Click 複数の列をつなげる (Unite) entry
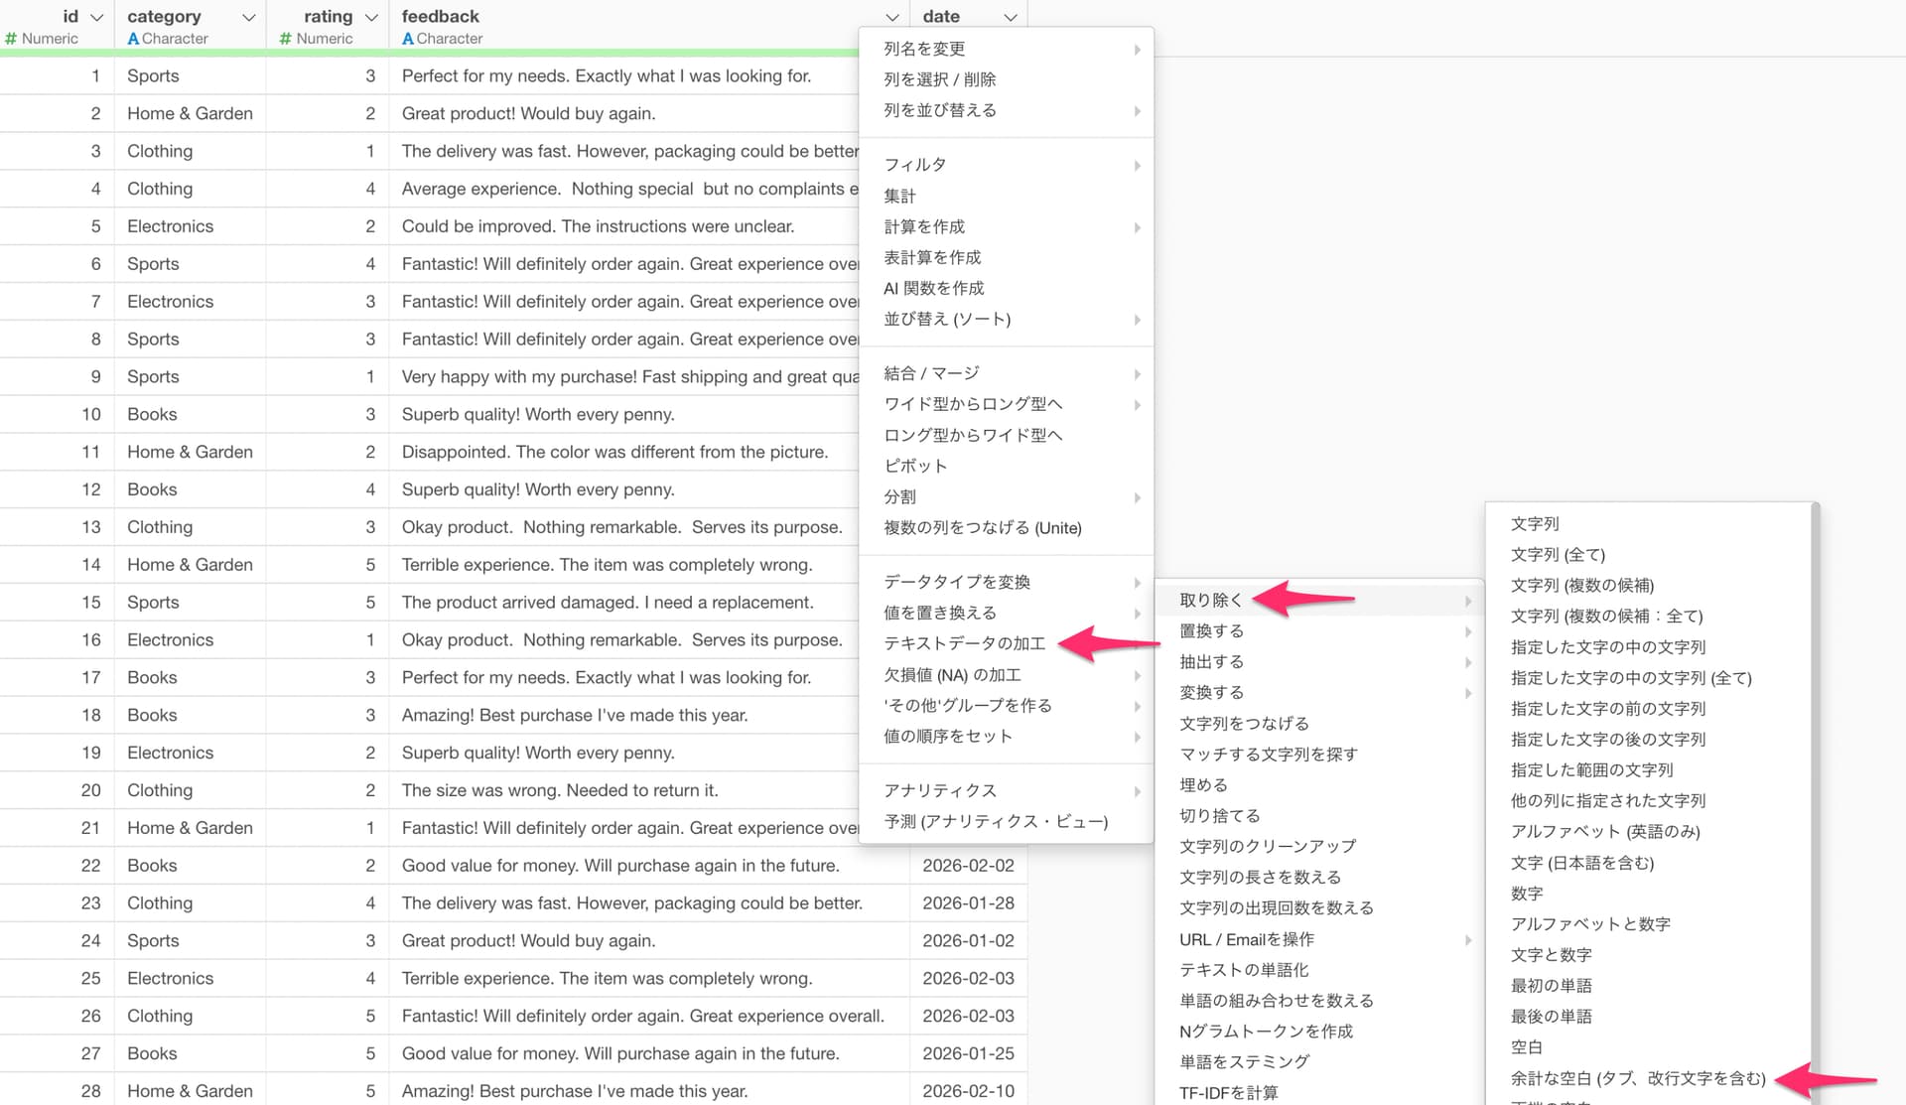1906x1105 pixels. click(x=982, y=527)
